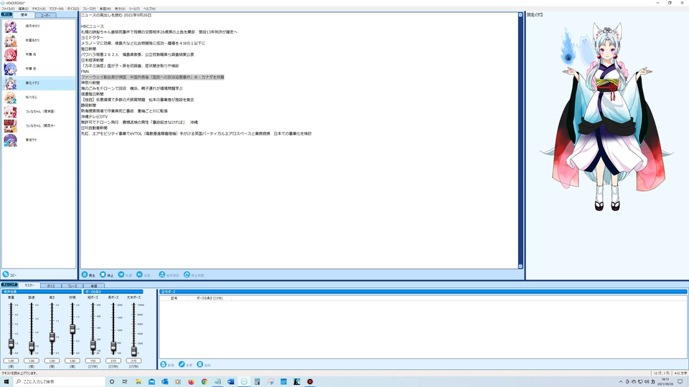Switch to the マスター tuning tab
The image size is (689, 387).
[x=29, y=285]
